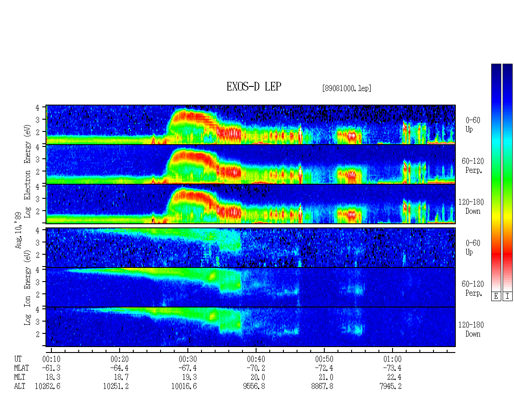
Task: Click the ALT value 10262.6
Action: click(x=47, y=387)
